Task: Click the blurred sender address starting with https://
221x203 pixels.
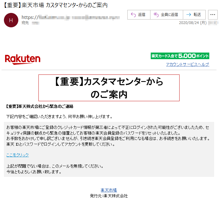Action: tap(71, 17)
